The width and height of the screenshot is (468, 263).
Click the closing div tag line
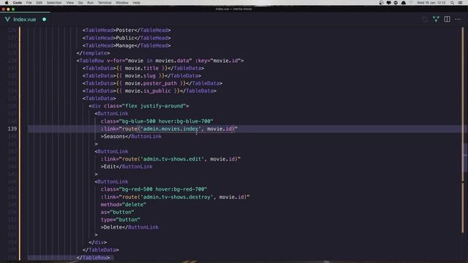coord(97,243)
